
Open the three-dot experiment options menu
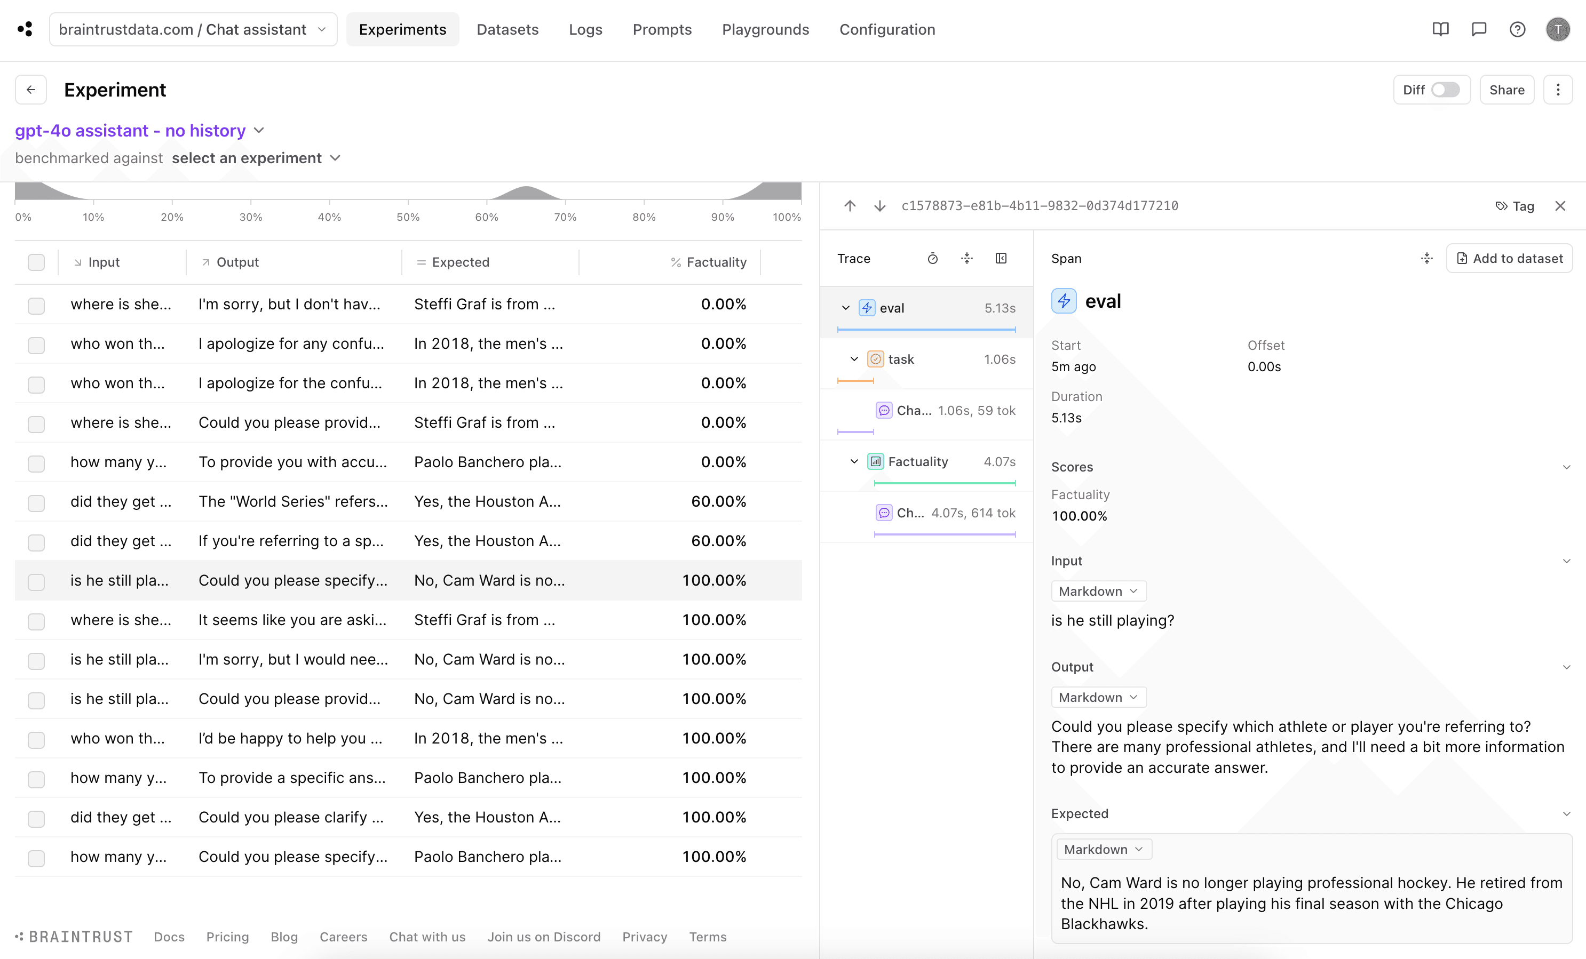click(x=1558, y=90)
